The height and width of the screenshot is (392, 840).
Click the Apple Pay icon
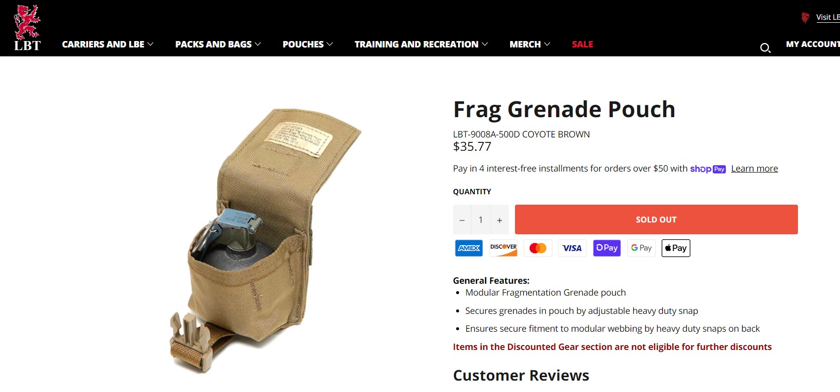coord(676,248)
